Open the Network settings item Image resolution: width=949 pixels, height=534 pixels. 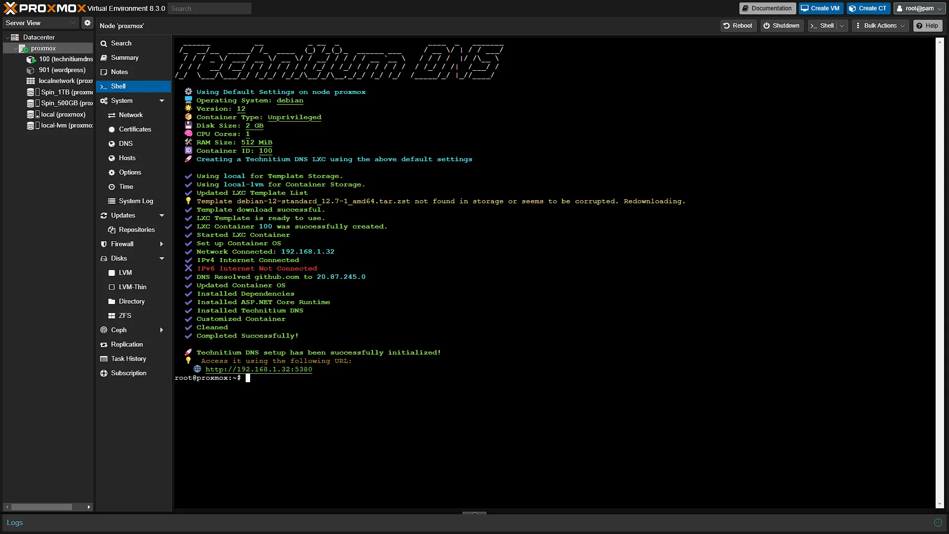pyautogui.click(x=133, y=115)
